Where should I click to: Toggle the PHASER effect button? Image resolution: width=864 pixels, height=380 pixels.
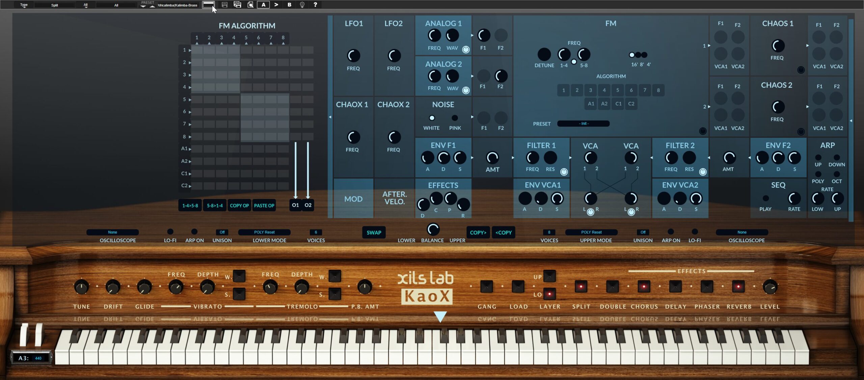(x=707, y=286)
